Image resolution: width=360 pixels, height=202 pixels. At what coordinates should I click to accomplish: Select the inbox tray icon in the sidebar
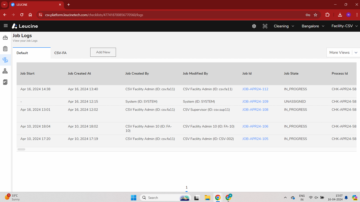pyautogui.click(x=5, y=37)
